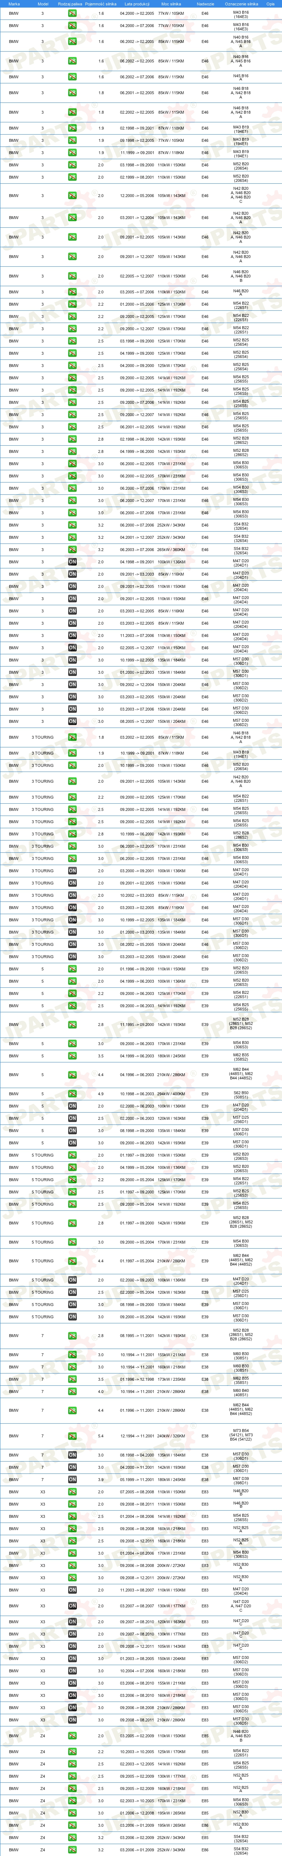Click PB fuel icon in BMW 3 1.9 02.1998 -> 09.2001 row
The width and height of the screenshot is (282, 1856).
click(72, 128)
